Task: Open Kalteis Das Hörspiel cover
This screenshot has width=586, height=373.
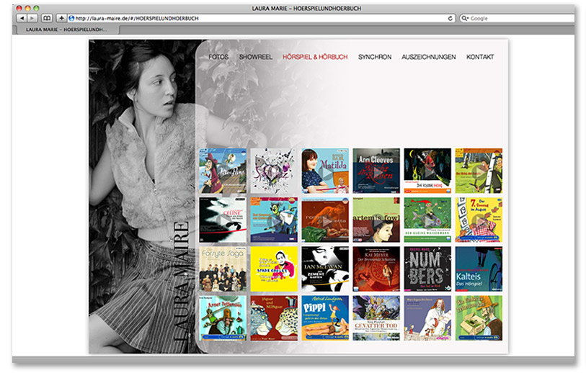Action: [x=479, y=269]
